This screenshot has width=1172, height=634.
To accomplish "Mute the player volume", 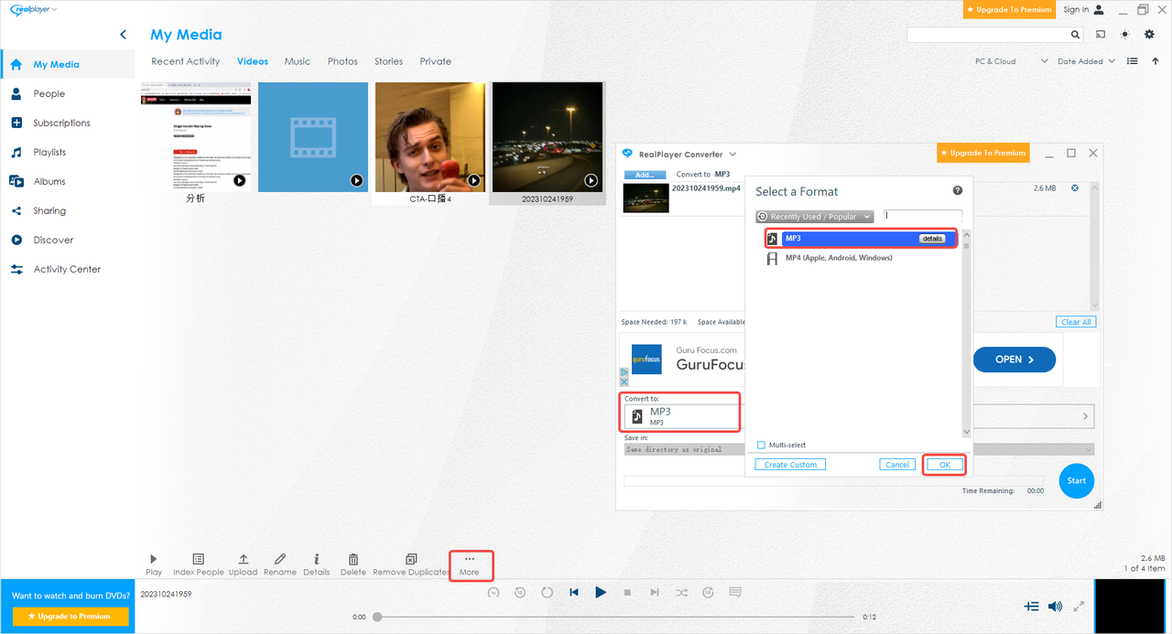I will coord(1055,606).
